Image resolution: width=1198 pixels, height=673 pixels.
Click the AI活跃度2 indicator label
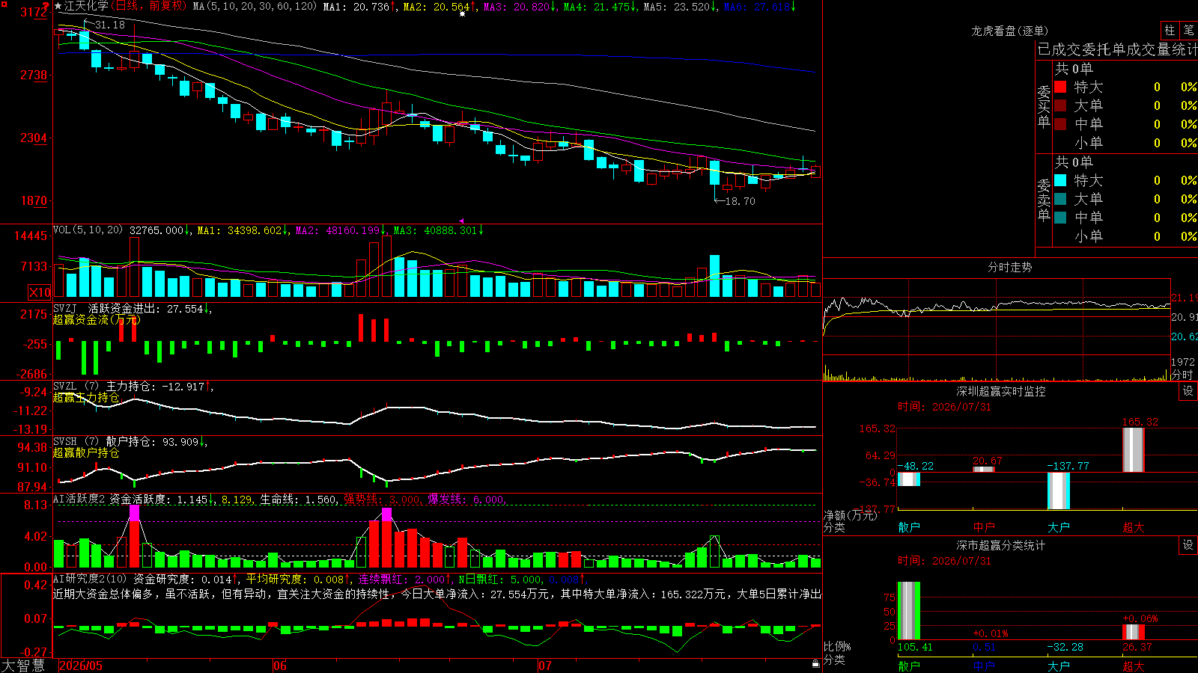(x=79, y=500)
